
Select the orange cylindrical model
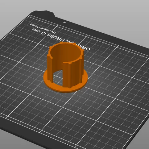65,67
